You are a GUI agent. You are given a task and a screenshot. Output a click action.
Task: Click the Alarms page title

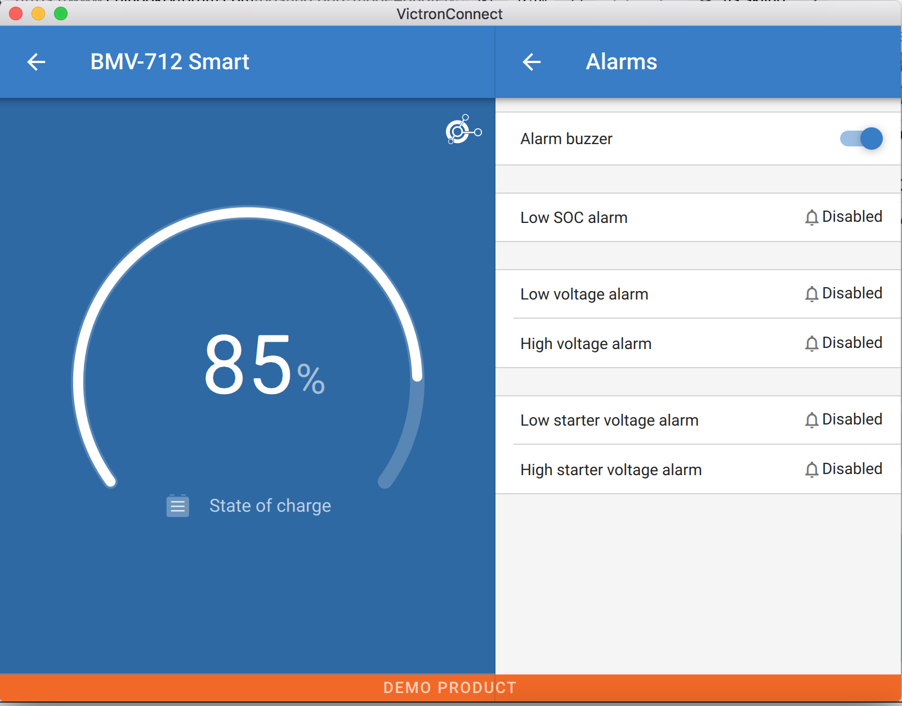[x=622, y=62]
